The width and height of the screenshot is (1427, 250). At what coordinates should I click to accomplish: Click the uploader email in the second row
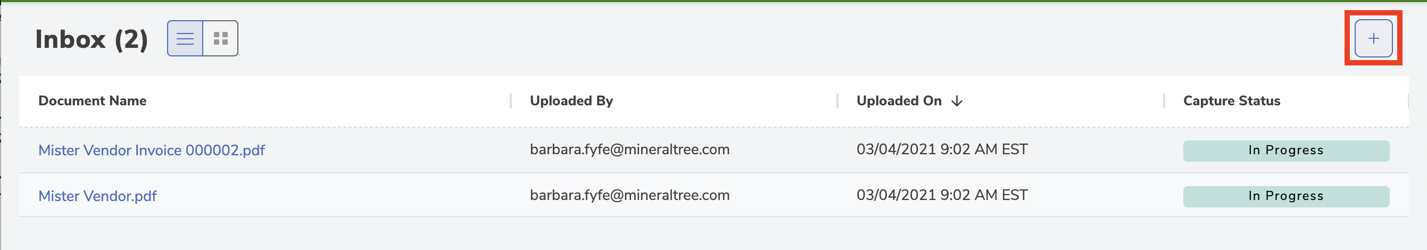(x=630, y=195)
